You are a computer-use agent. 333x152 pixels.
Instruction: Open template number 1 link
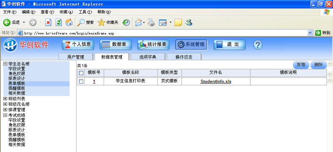[x=94, y=82]
